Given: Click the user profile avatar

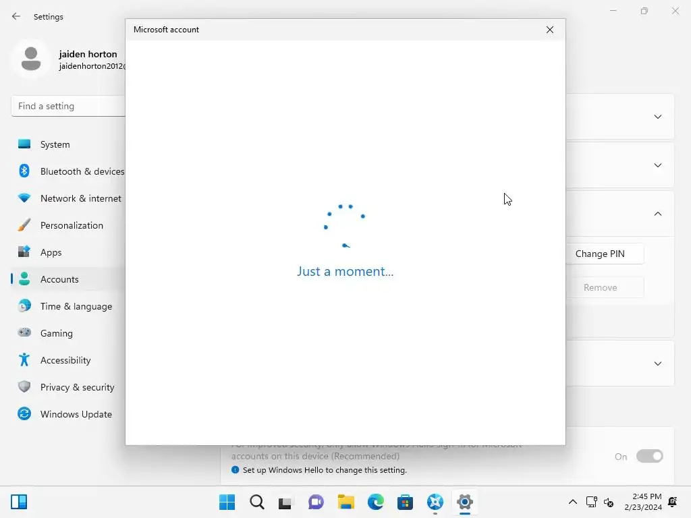Looking at the screenshot, I should pos(31,59).
